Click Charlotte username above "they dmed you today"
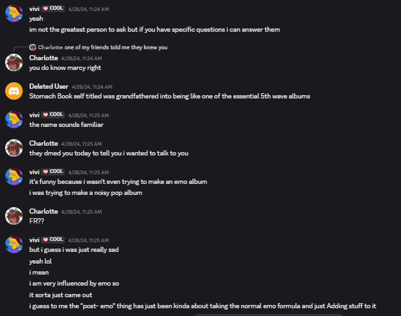 pyautogui.click(x=43, y=143)
